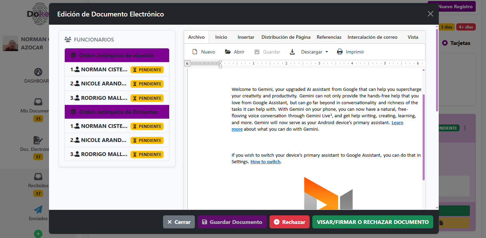This screenshot has height=238, width=486.
Task: Click the Descargar download icon
Action: click(292, 52)
